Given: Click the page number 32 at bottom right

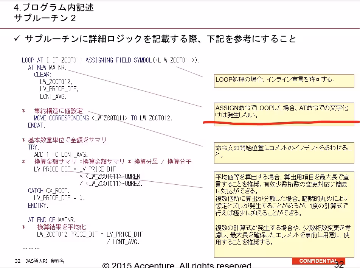Looking at the screenshot, I should [x=339, y=264].
